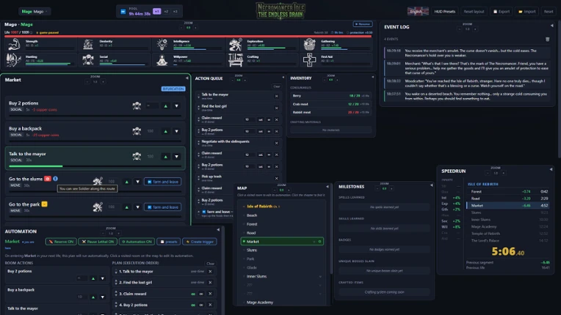Click the First Aid cross icon
Image resolution: width=561 pixels, height=315 pixels.
(x=309, y=59)
